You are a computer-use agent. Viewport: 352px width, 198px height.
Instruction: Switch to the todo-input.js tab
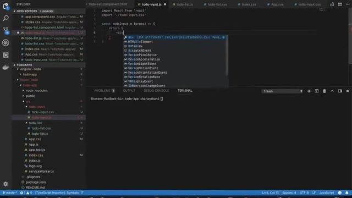[x=152, y=4]
